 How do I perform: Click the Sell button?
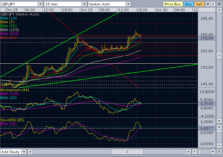(x=199, y=4)
